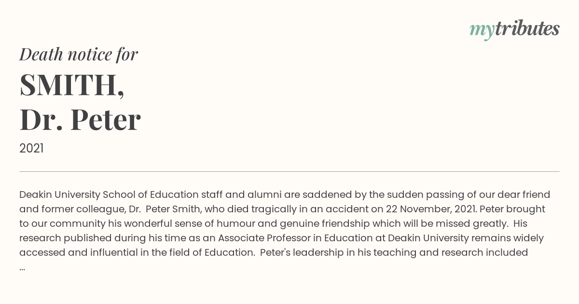Click the name "Dr. Peter" in the title
This screenshot has width=579, height=304.
80,119
